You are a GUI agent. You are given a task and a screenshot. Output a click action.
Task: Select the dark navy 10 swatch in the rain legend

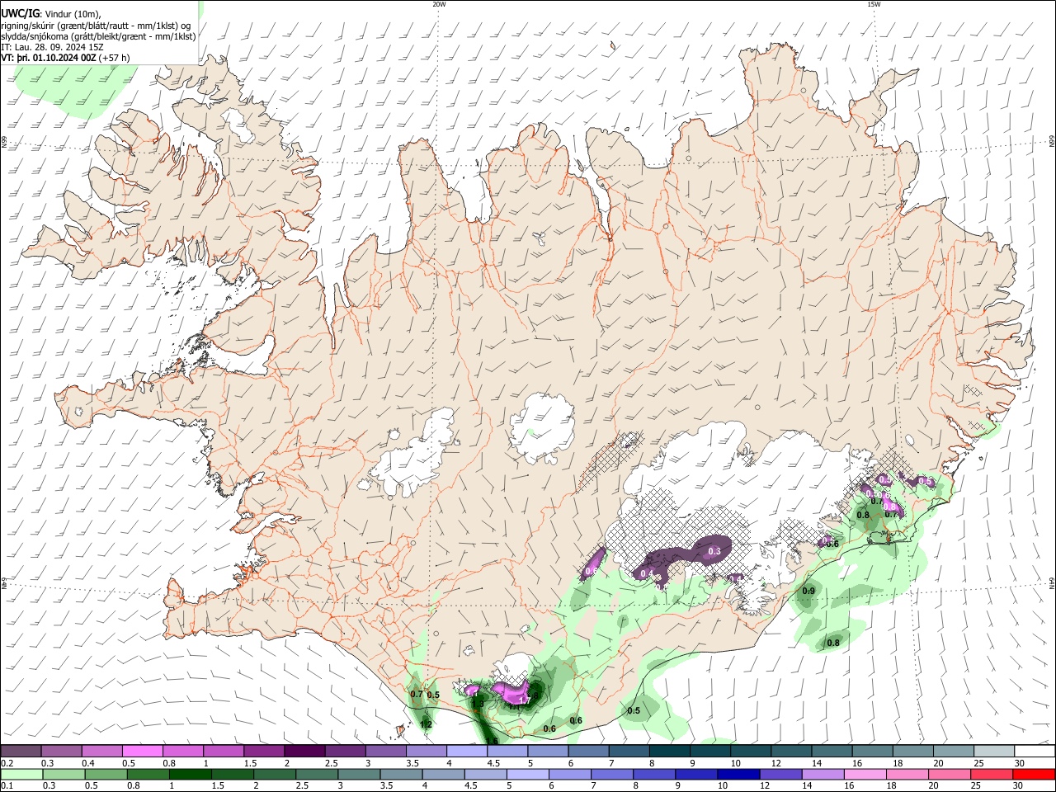coord(738,775)
